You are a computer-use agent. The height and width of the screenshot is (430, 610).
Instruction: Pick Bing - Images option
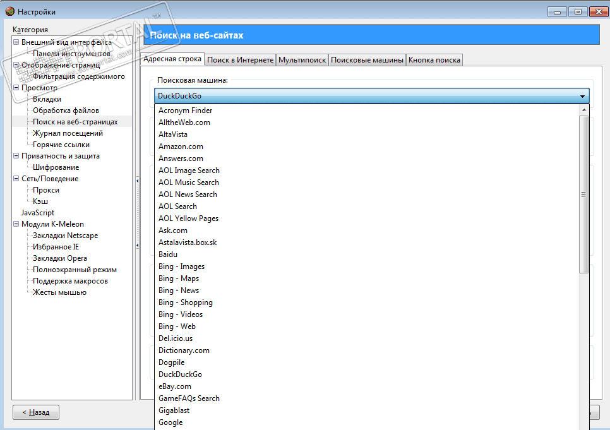pos(367,266)
